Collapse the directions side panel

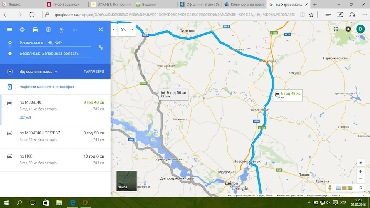coord(114,30)
